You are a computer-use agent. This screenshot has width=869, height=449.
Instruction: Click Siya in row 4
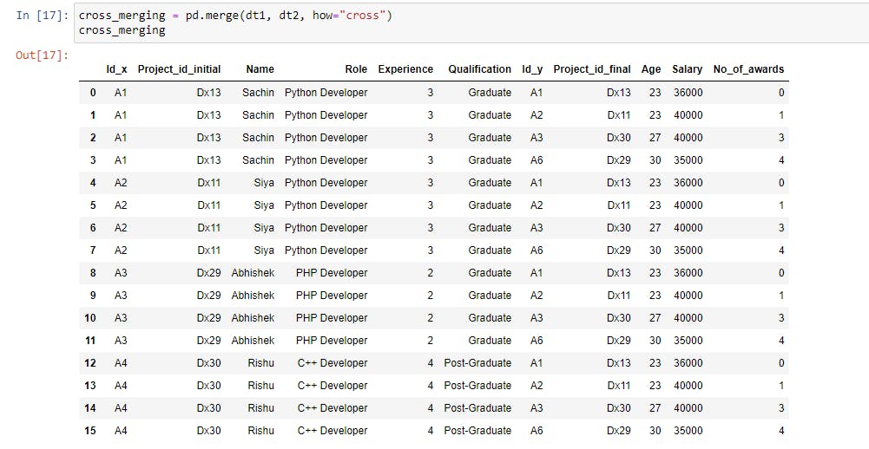point(264,183)
